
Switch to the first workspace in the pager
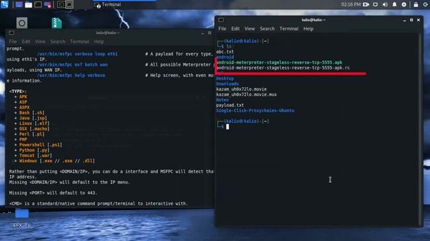(61, 5)
